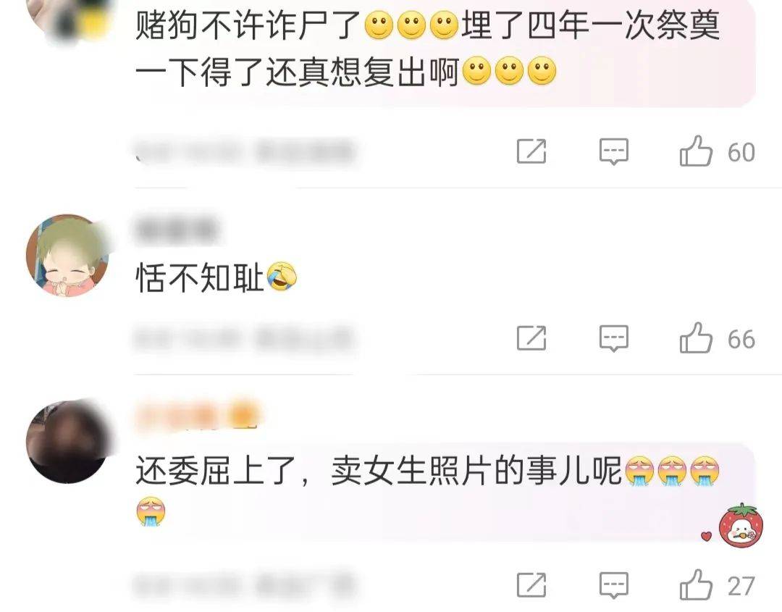Tap share icon on the 27-likes comment
The width and height of the screenshot is (782, 612).
coord(531,584)
